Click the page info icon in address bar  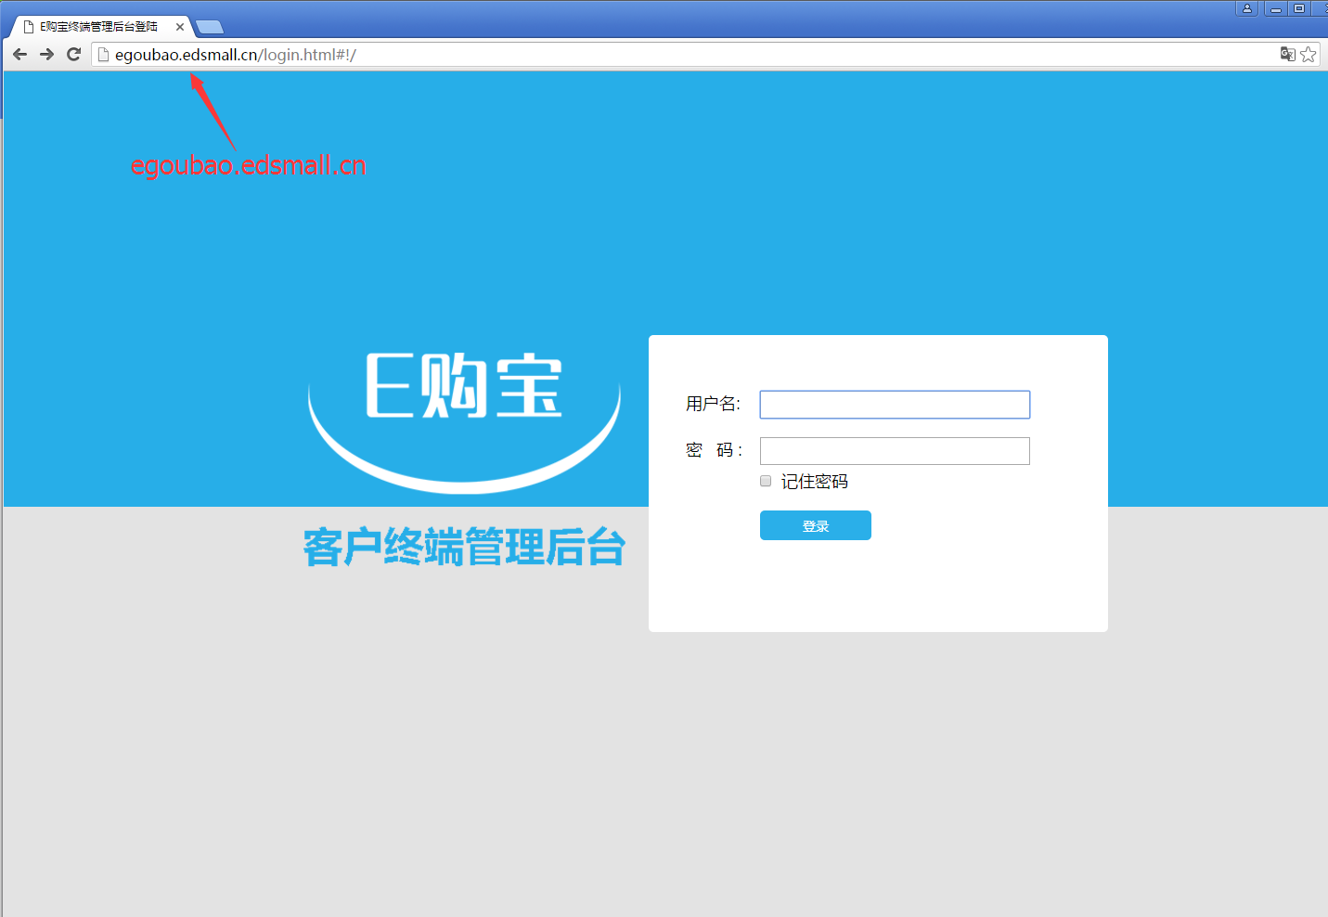pyautogui.click(x=104, y=55)
